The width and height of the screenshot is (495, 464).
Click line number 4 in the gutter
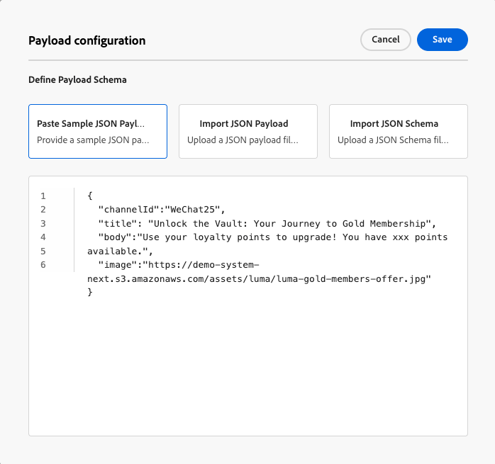[43, 237]
